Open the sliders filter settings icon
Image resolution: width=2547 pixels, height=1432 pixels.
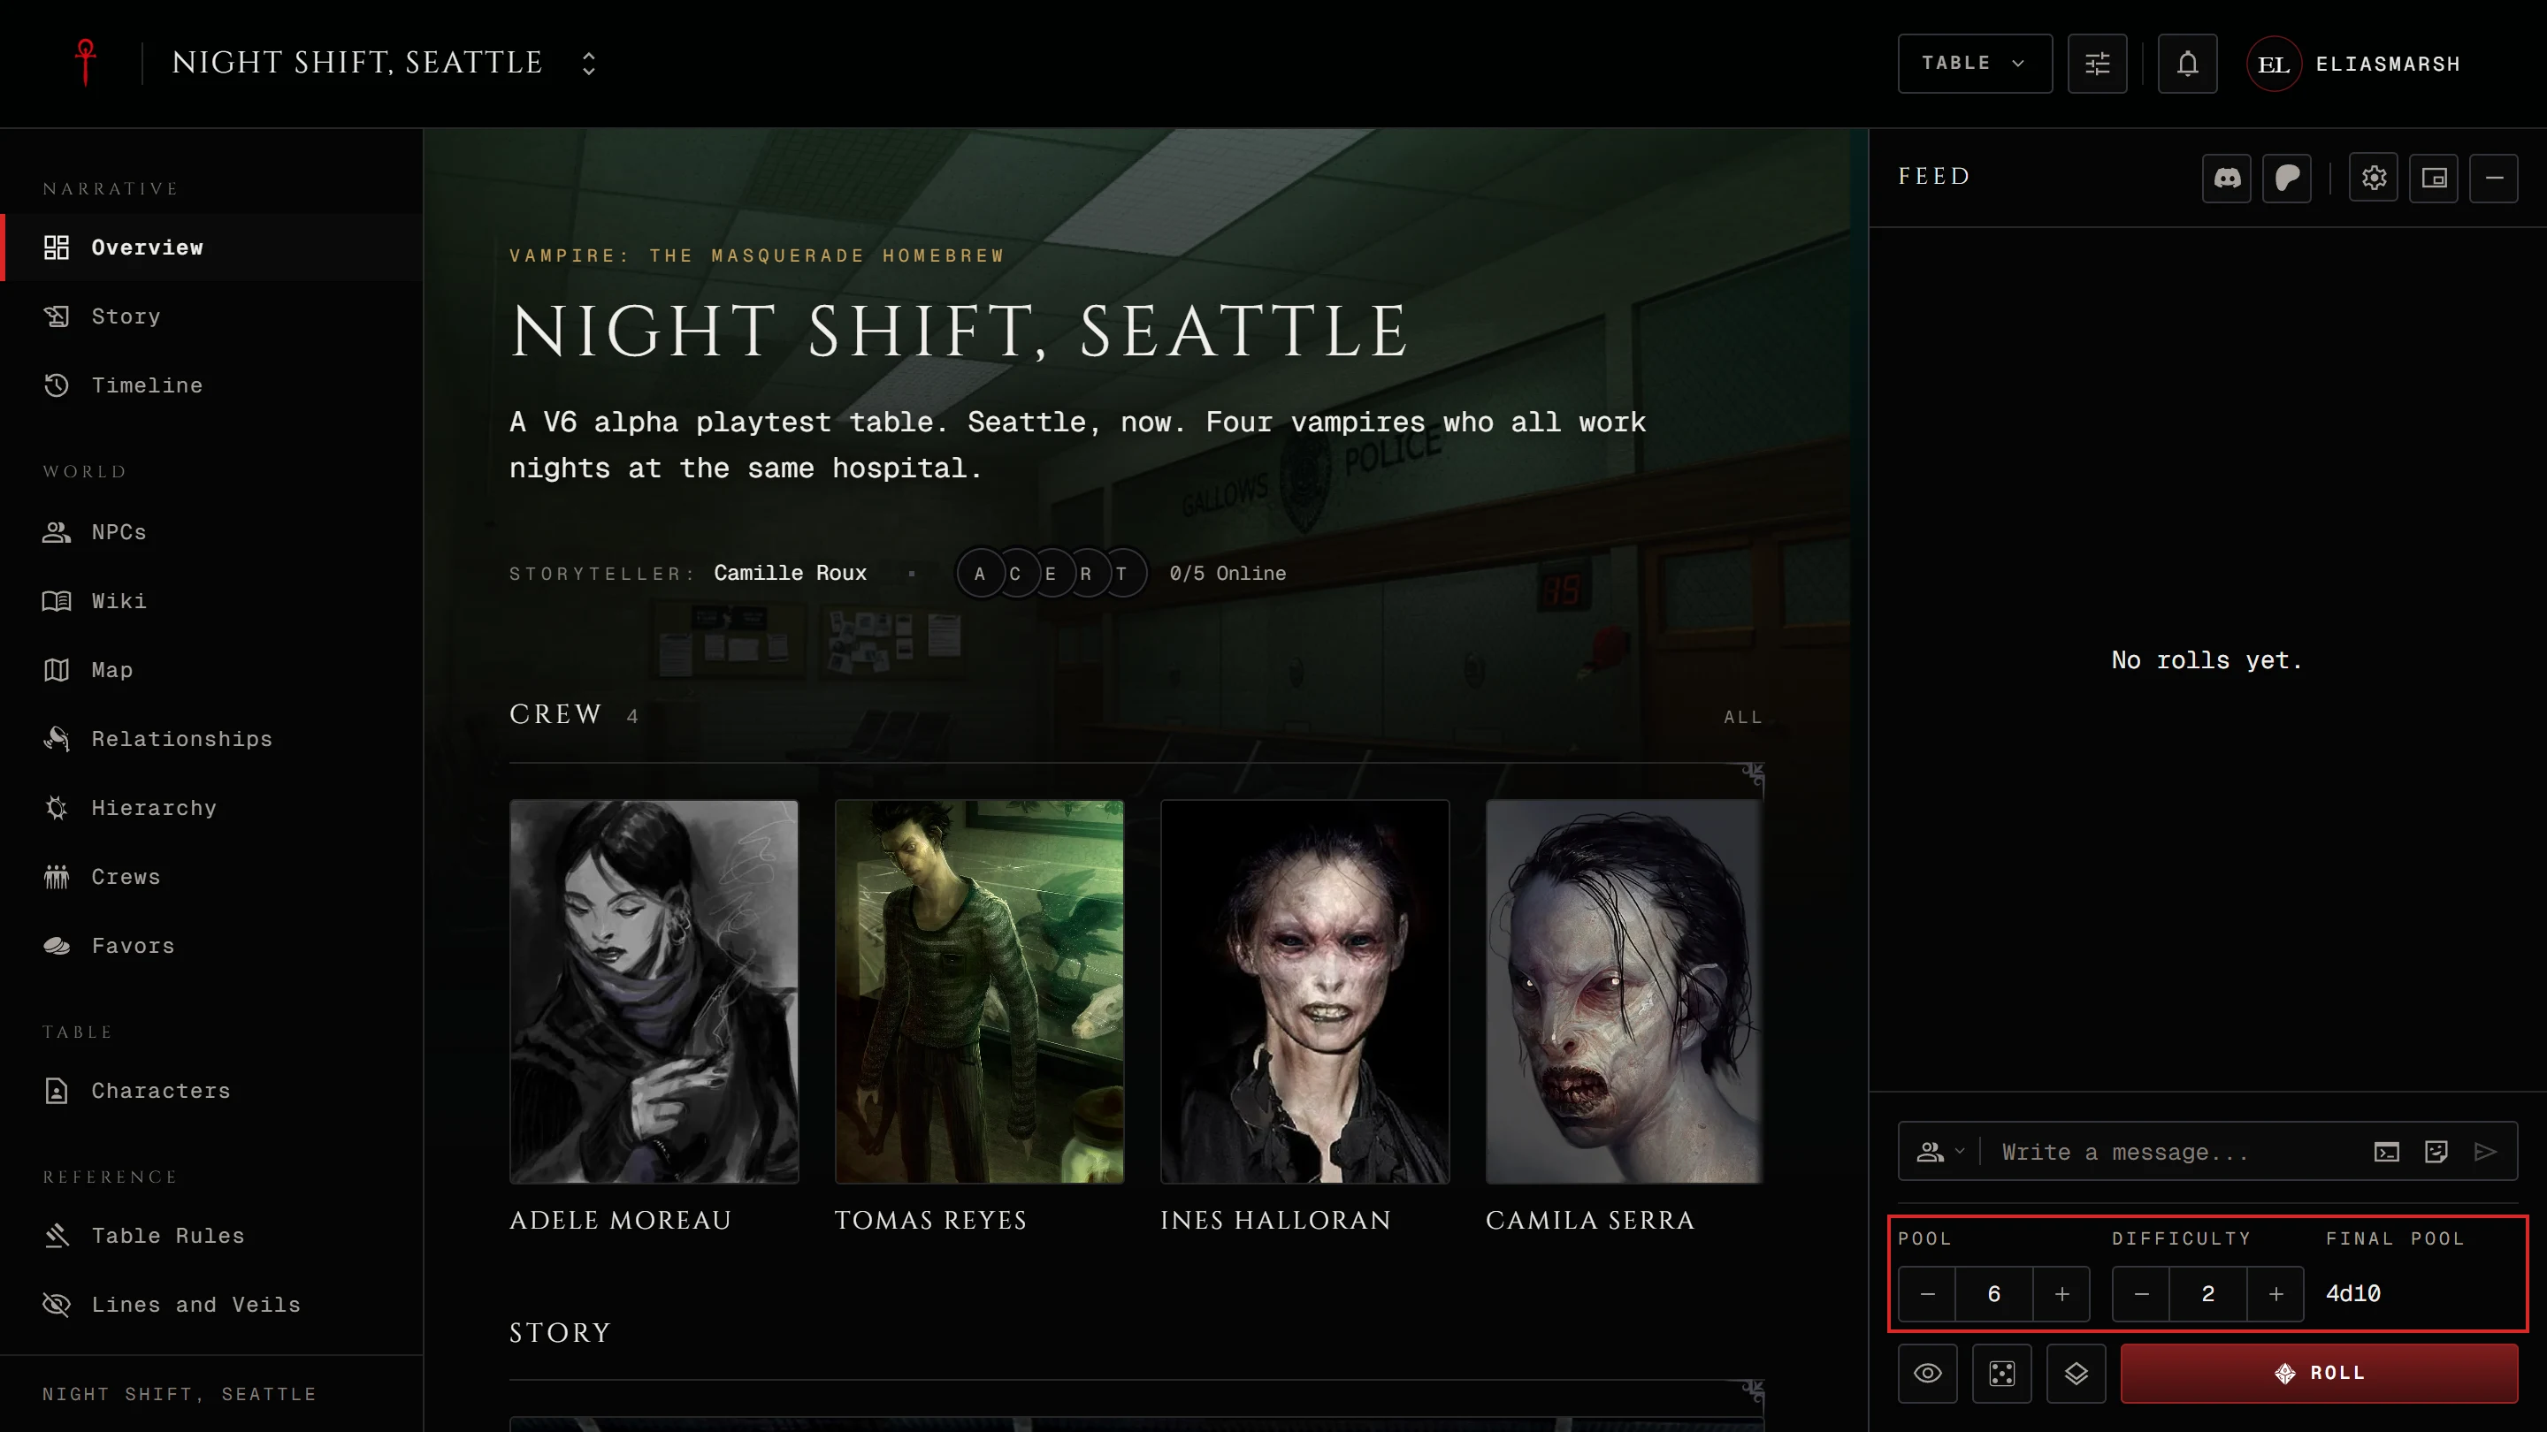pyautogui.click(x=2097, y=64)
